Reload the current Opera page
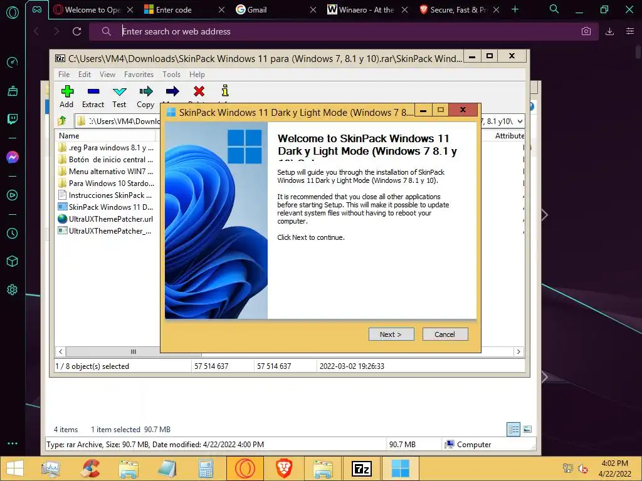642x481 pixels. coord(77,31)
